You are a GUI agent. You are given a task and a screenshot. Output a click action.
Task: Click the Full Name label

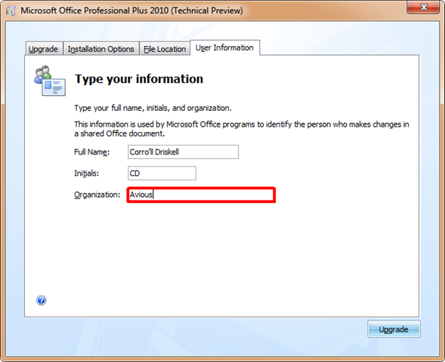point(91,152)
